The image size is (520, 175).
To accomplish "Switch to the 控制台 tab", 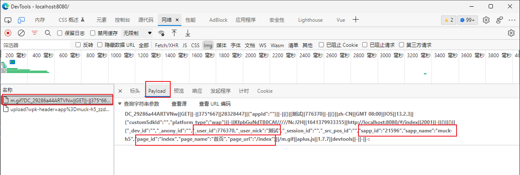I will 122,20.
